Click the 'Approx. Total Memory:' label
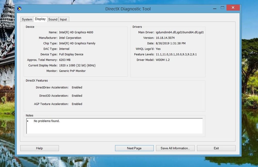 (42, 60)
